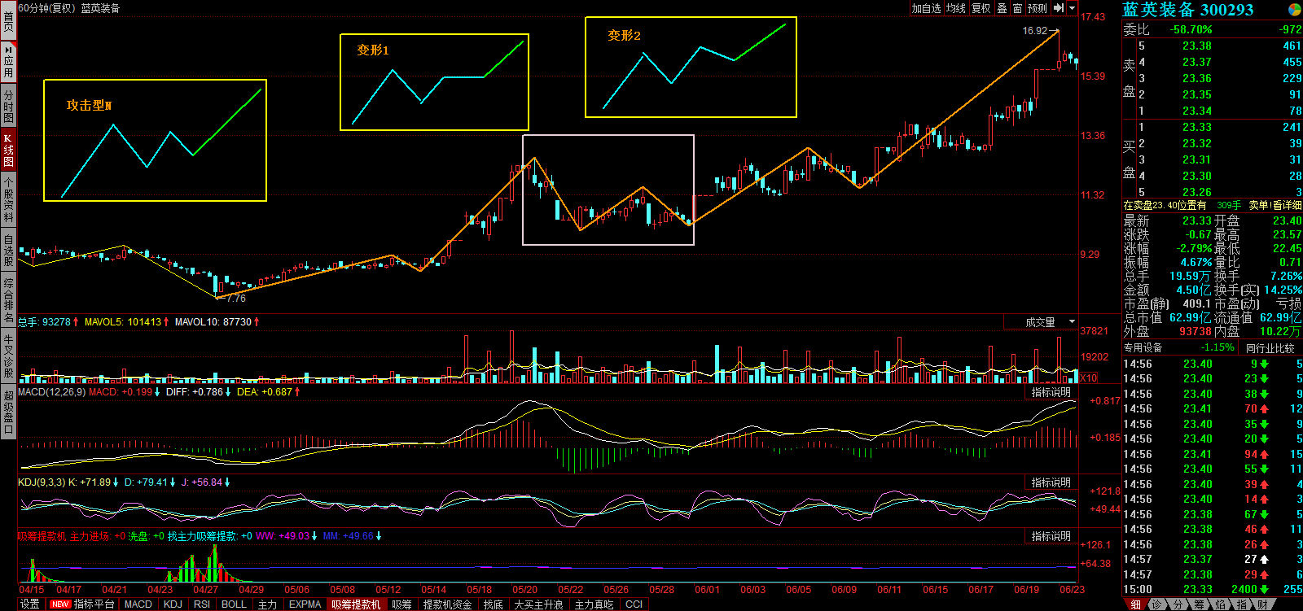Open the dropdown arrow in the chart toolbar
The image size is (1303, 611).
[x=1072, y=8]
